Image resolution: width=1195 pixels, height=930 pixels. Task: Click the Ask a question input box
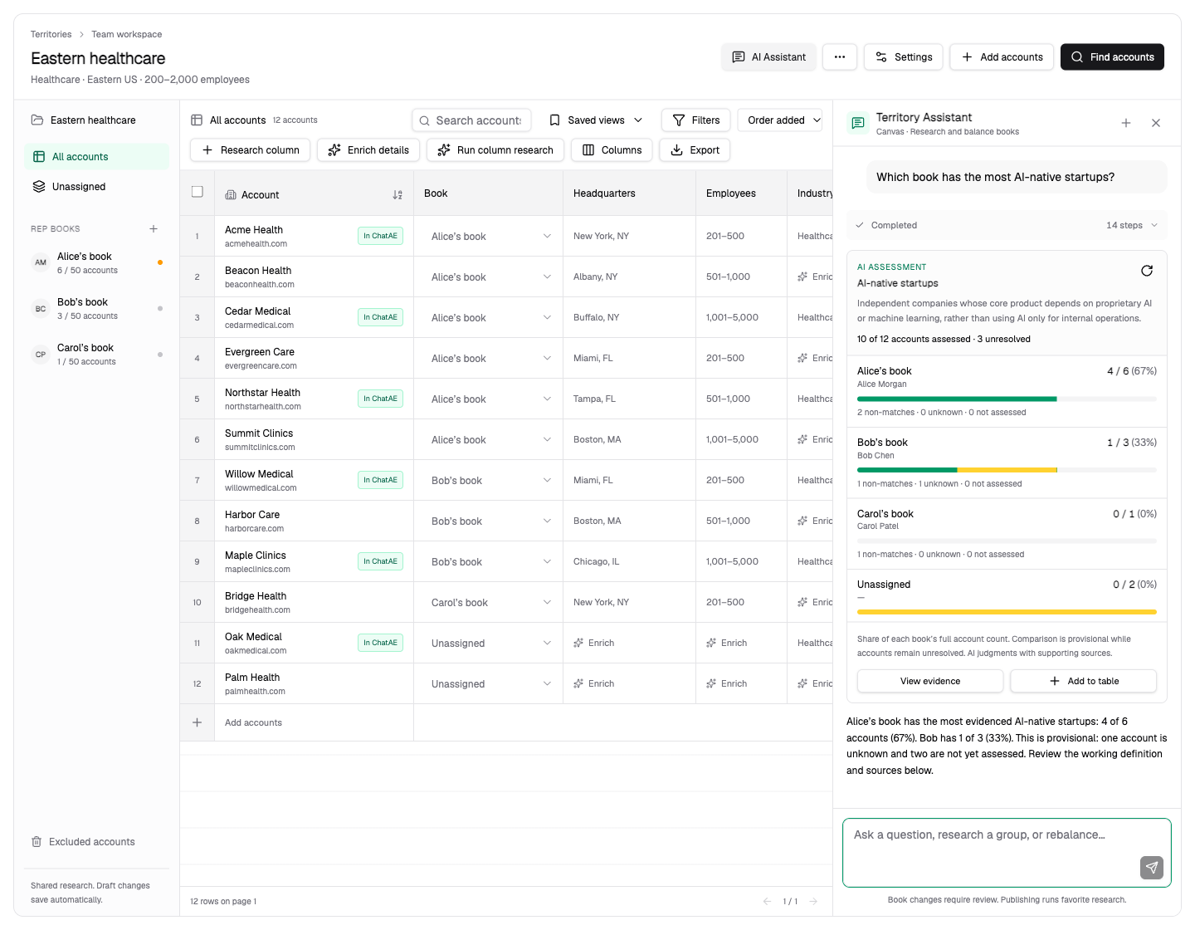point(1007,853)
